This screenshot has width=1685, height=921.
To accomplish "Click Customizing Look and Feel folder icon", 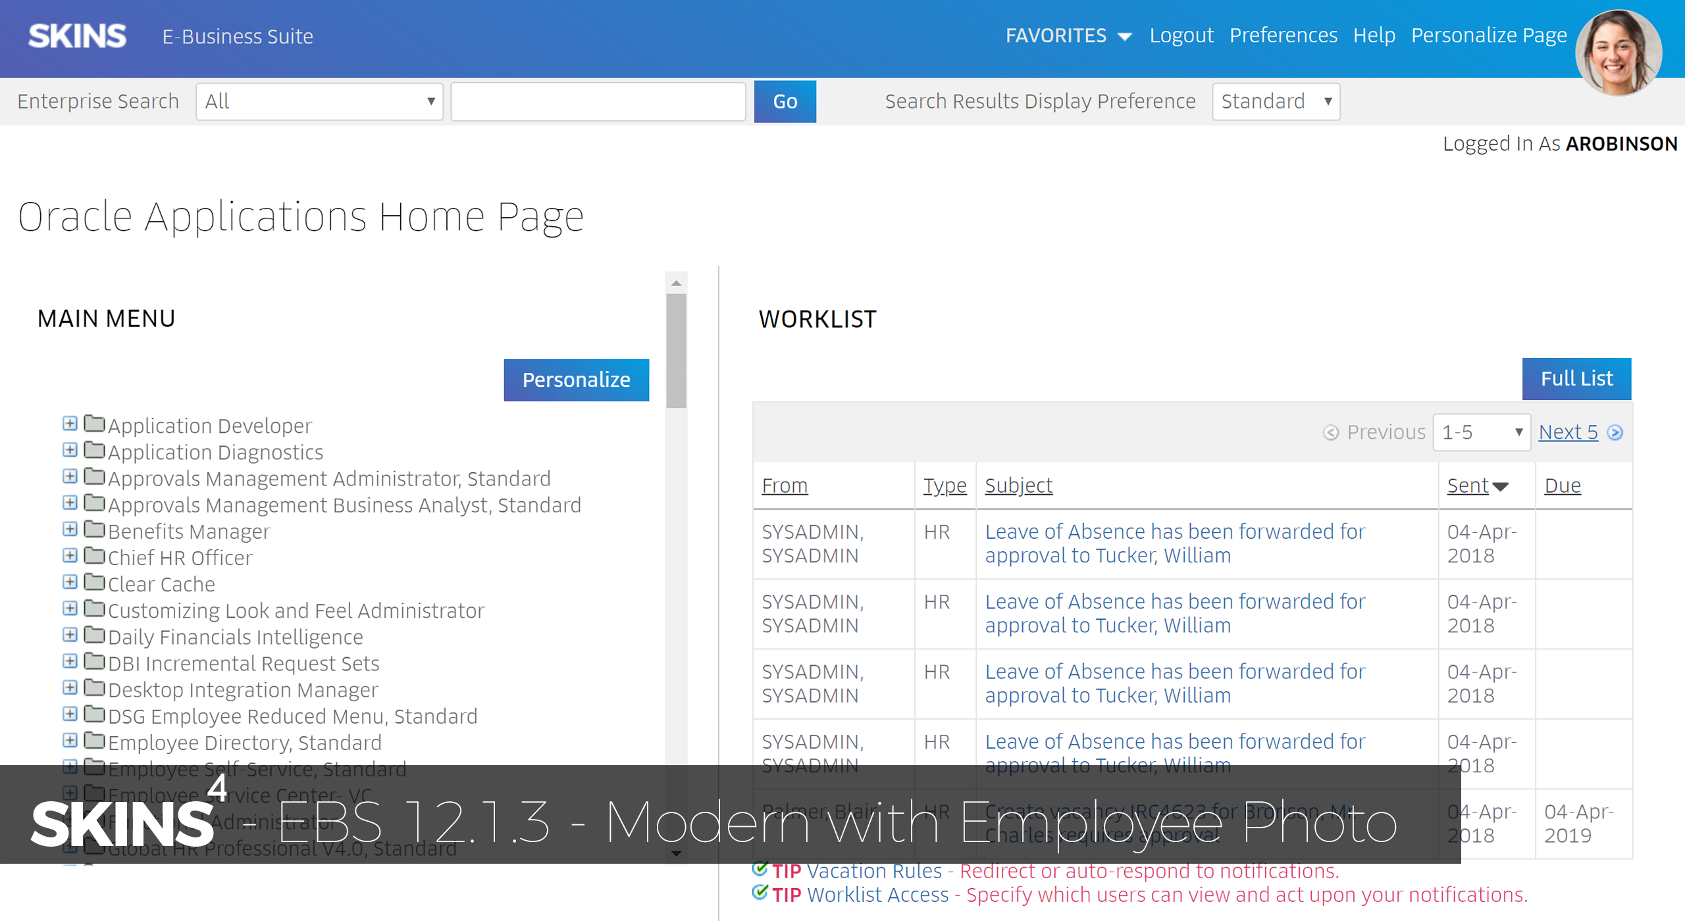I will [95, 608].
